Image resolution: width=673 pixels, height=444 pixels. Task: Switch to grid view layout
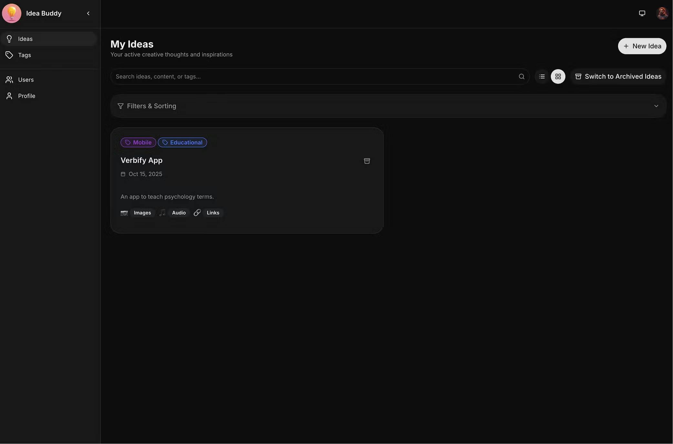(x=558, y=76)
